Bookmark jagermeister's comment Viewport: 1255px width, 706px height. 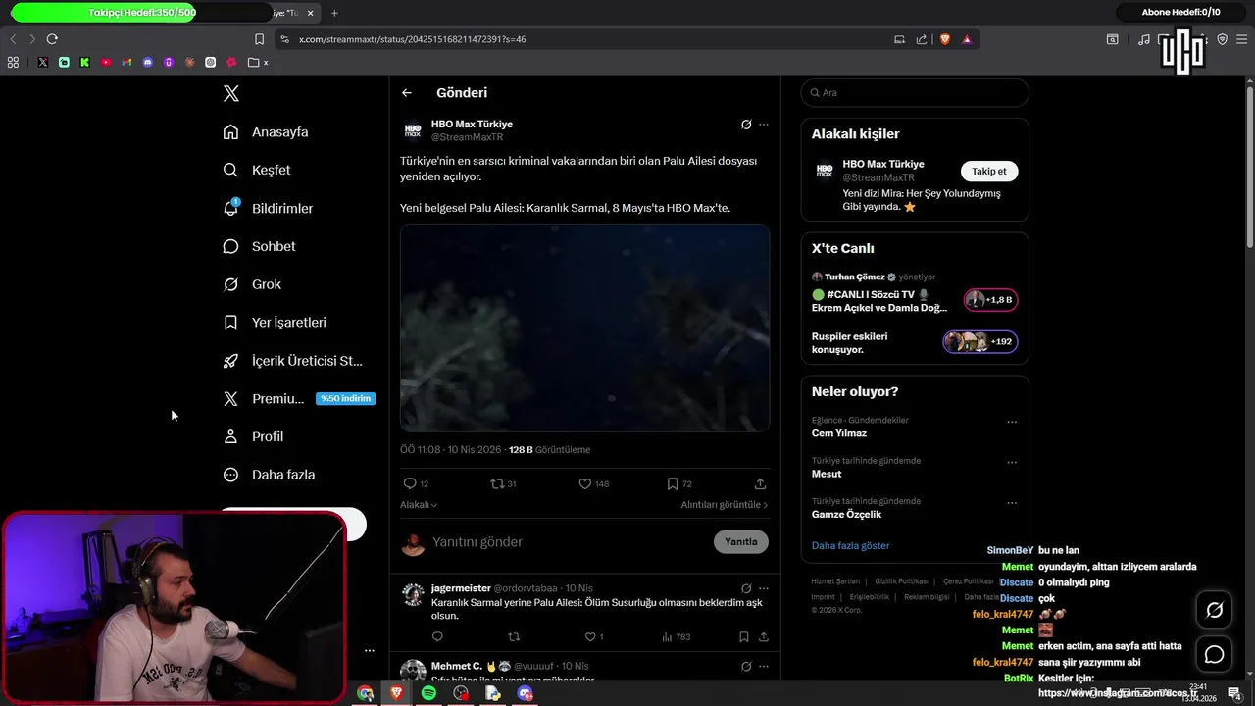point(744,637)
